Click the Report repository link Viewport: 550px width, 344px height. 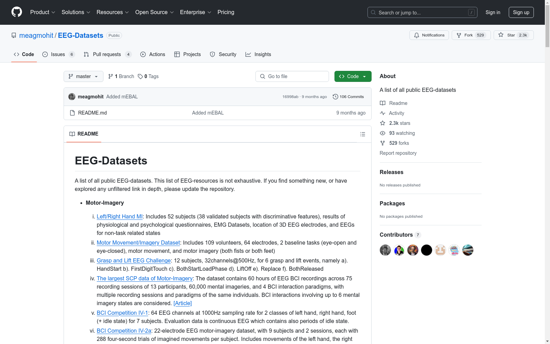pos(398,153)
